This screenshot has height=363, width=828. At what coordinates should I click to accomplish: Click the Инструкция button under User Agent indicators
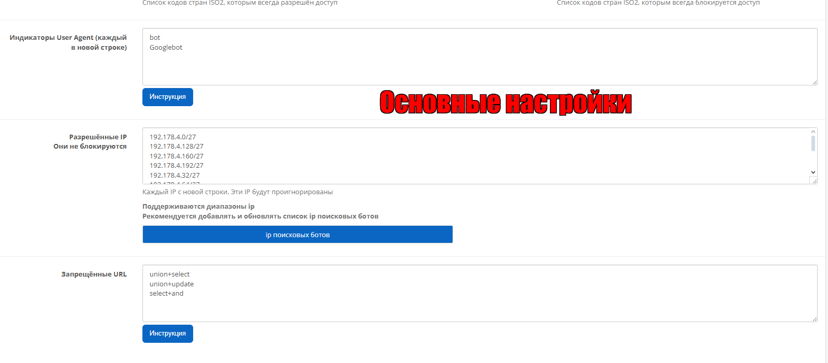(x=167, y=97)
